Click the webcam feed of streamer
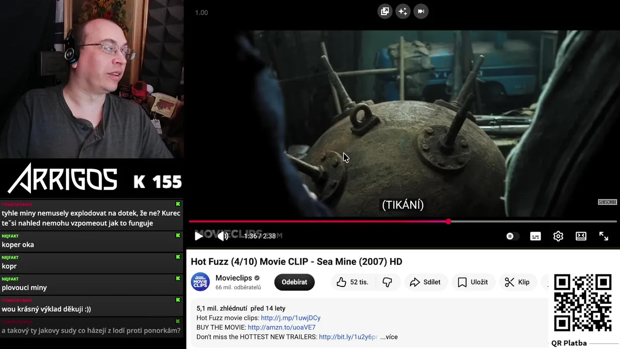This screenshot has width=620, height=349. (x=92, y=79)
